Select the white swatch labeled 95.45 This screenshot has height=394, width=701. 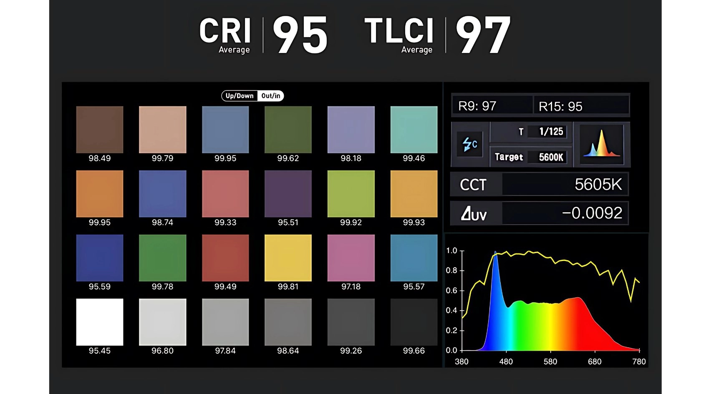tap(100, 322)
